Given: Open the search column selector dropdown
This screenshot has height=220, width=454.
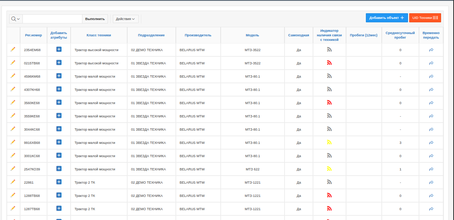Looking at the screenshot, I should (x=15, y=19).
